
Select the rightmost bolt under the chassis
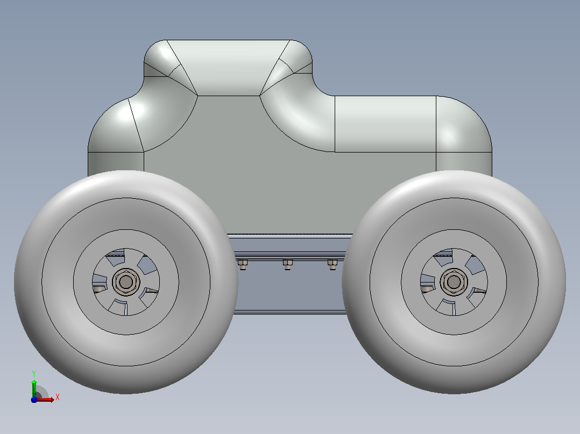332,264
